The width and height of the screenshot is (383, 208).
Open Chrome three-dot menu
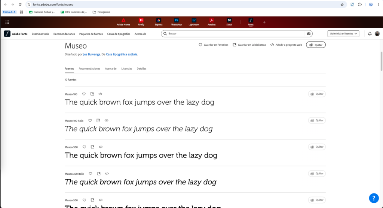click(x=378, y=4)
